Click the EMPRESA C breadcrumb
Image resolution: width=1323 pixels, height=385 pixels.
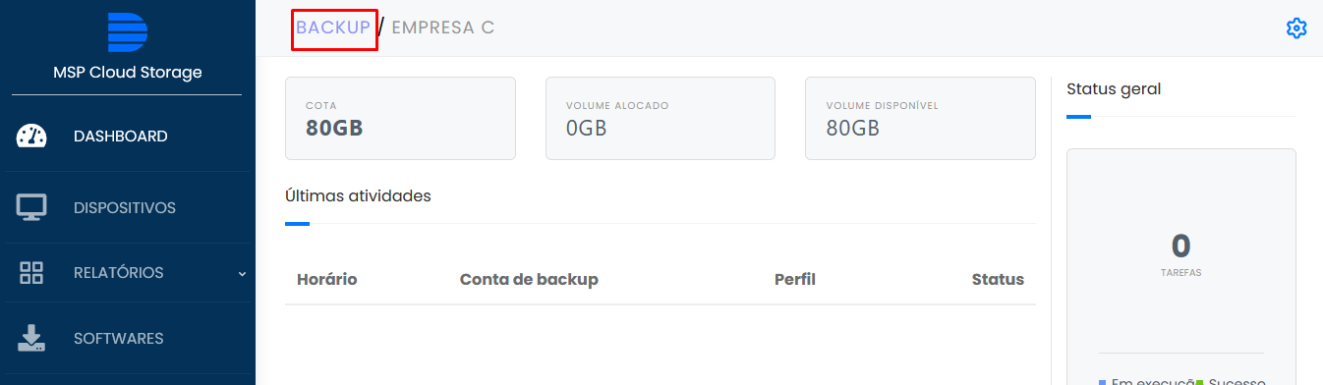[442, 27]
